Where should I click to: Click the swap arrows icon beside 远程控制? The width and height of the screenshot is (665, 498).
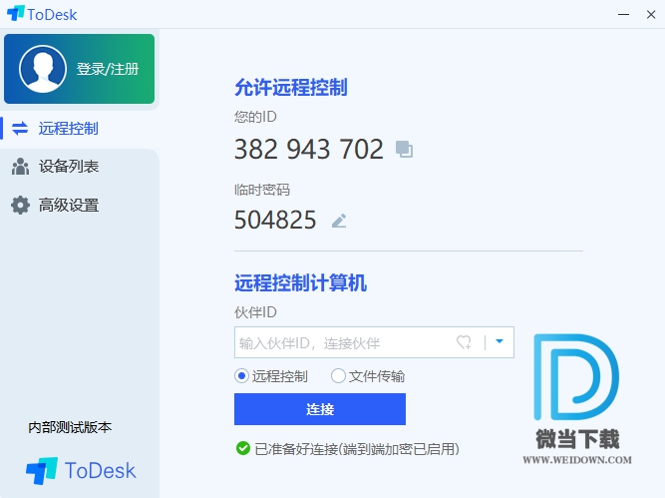(x=20, y=128)
